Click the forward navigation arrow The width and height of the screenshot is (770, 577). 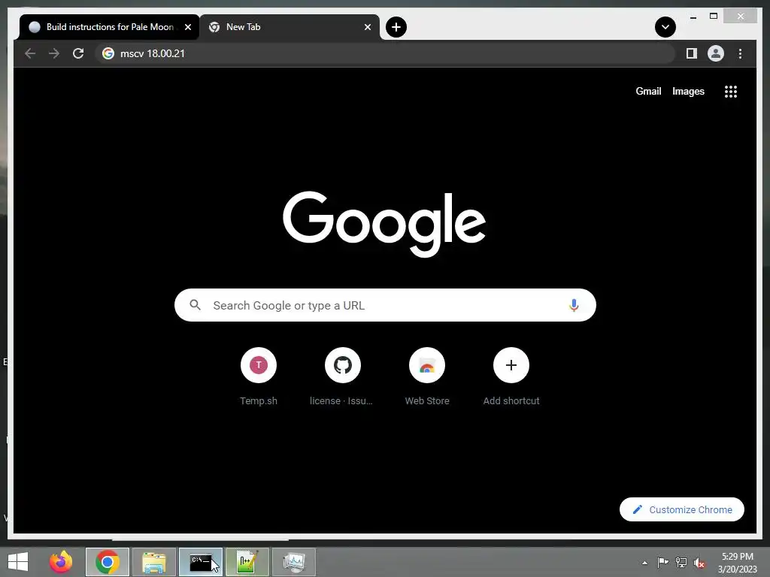tap(54, 53)
